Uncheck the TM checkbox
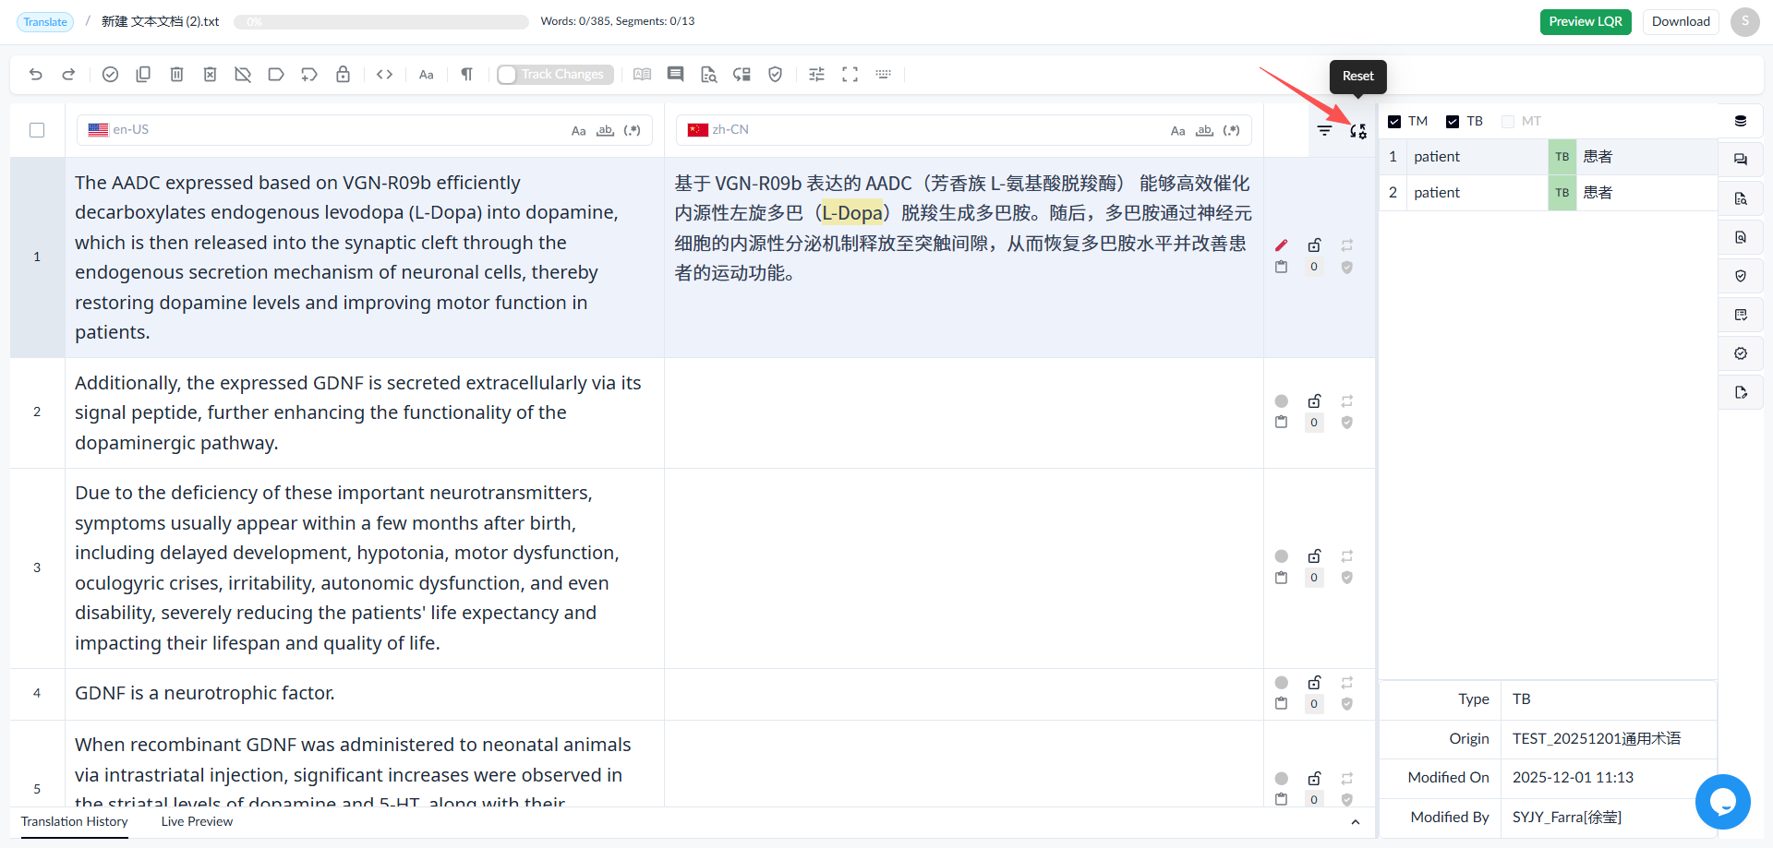Image resolution: width=1773 pixels, height=848 pixels. tap(1394, 122)
